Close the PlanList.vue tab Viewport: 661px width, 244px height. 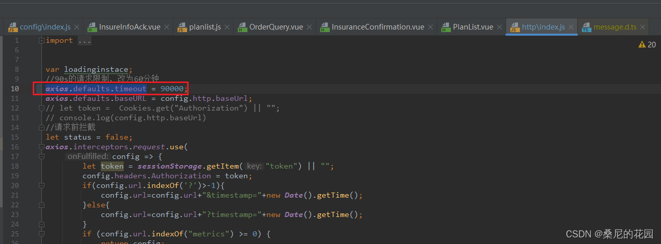coord(498,27)
